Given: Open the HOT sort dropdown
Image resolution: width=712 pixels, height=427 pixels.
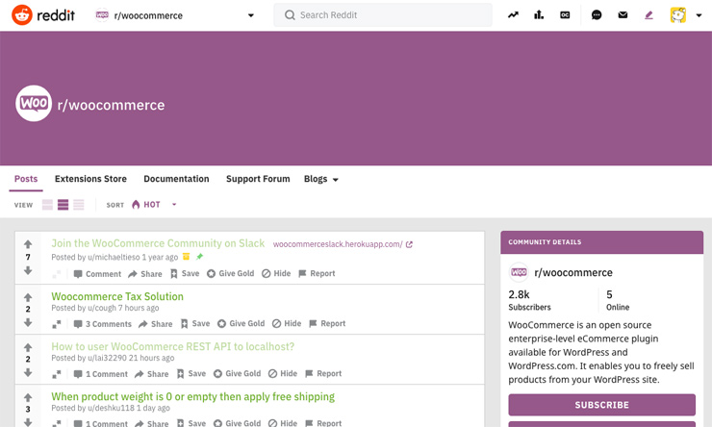Looking at the screenshot, I should [154, 205].
